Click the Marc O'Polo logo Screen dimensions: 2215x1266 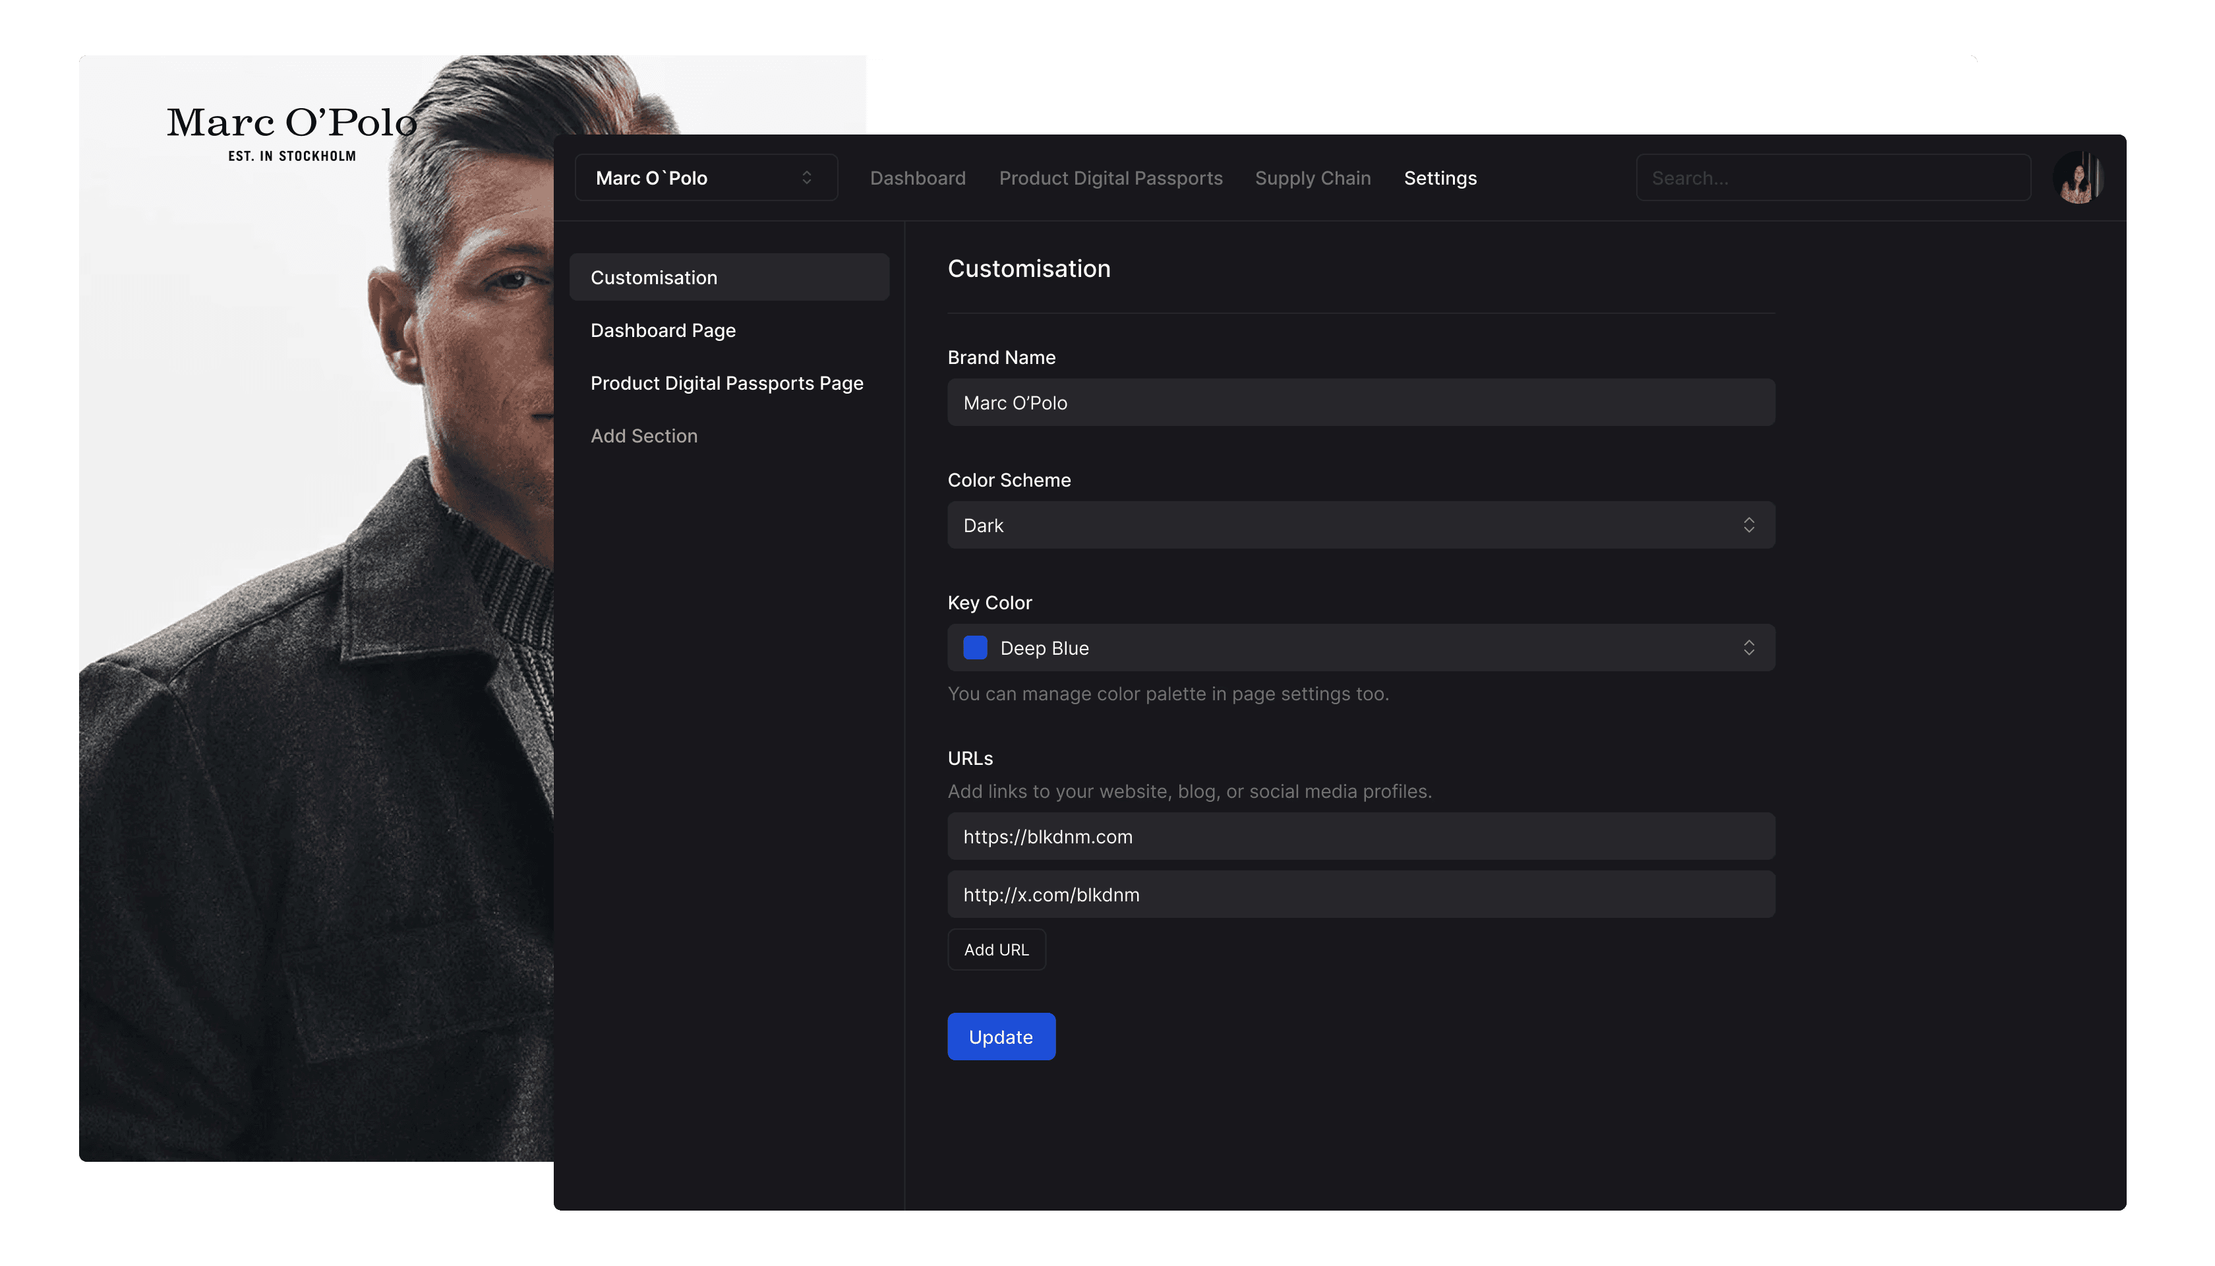pos(291,132)
